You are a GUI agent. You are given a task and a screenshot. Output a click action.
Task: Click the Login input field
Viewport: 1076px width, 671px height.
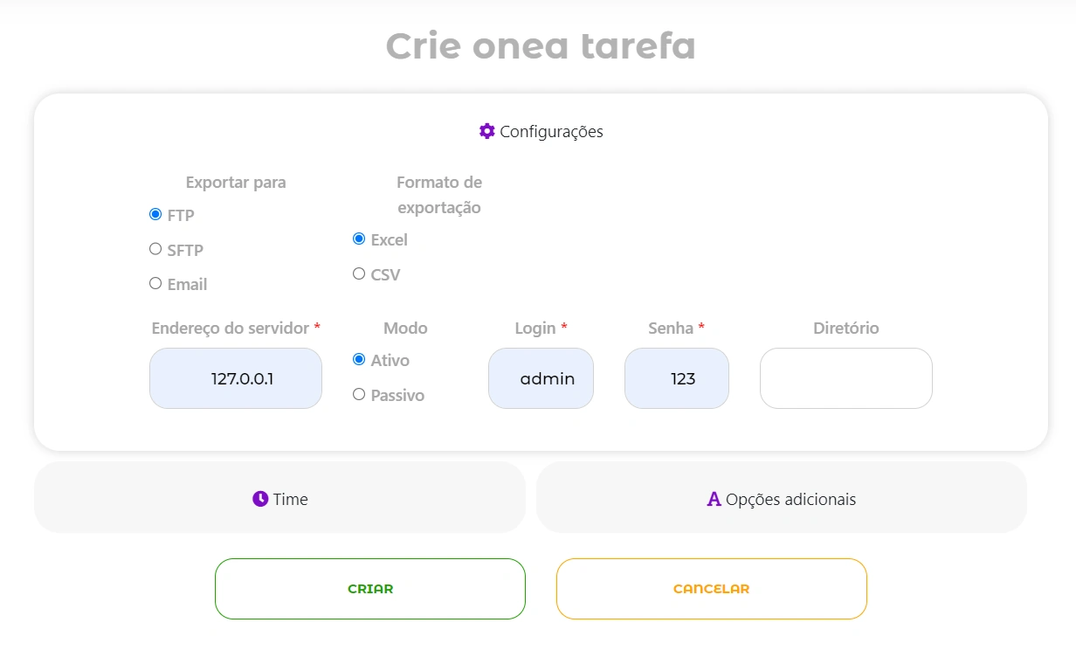541,378
